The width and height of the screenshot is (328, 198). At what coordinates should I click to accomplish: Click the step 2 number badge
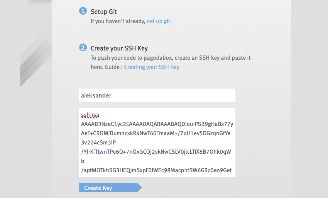coord(83,48)
